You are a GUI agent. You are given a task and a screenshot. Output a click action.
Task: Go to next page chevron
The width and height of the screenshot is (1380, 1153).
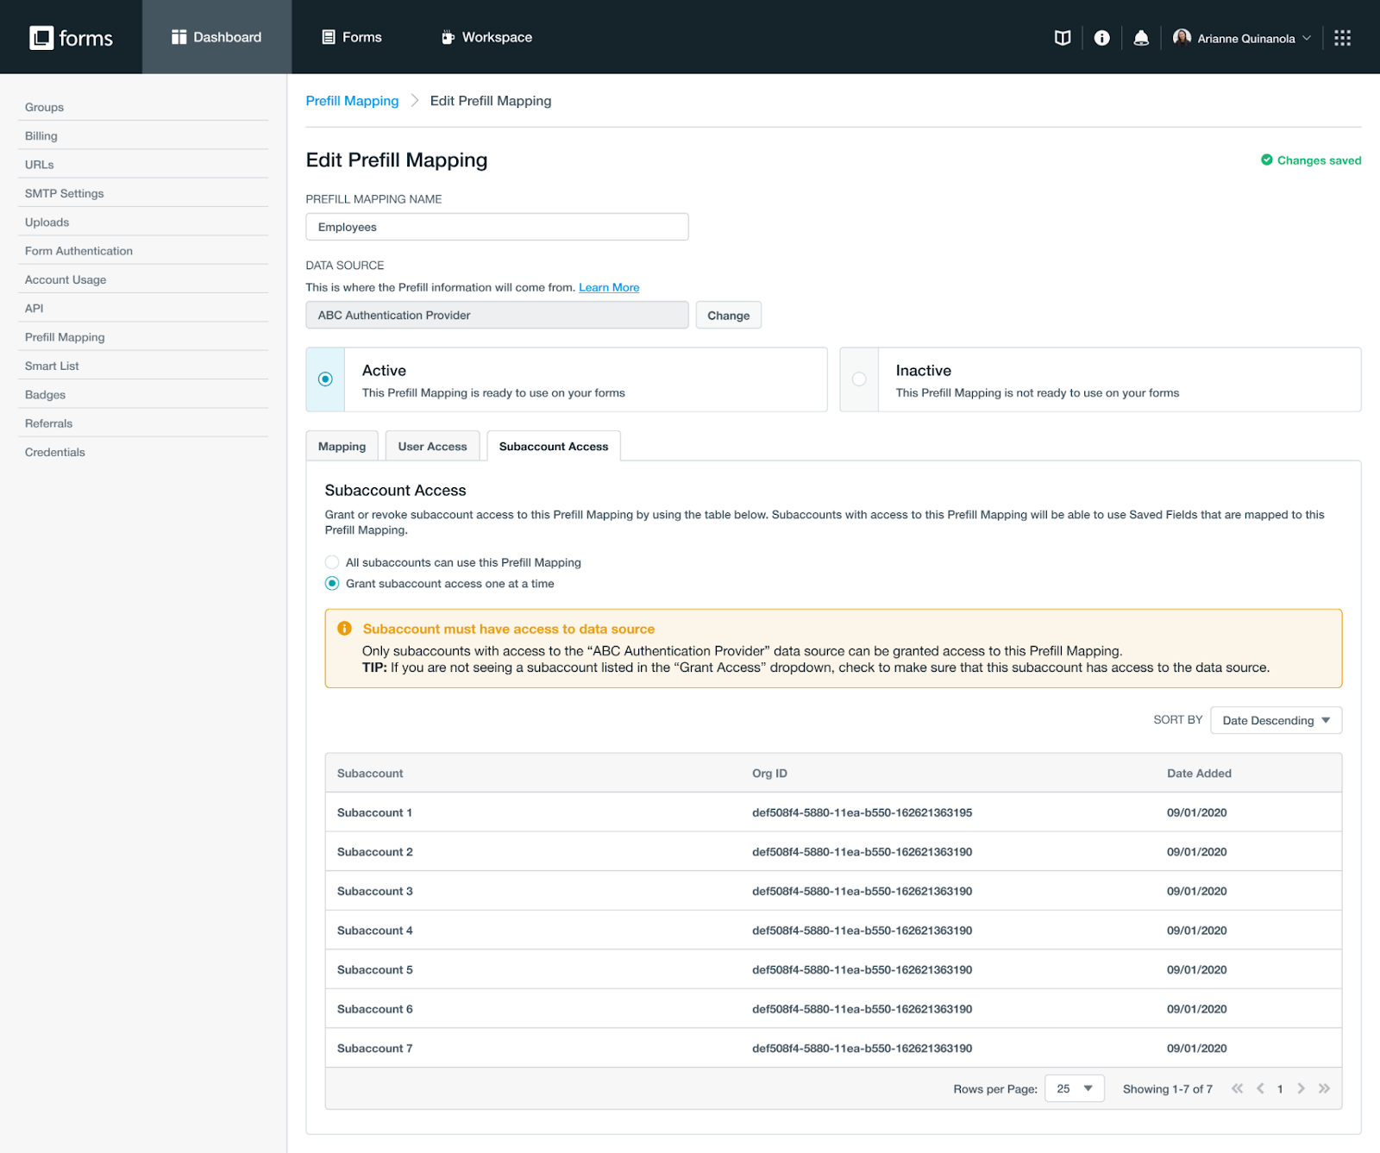coord(1301,1088)
